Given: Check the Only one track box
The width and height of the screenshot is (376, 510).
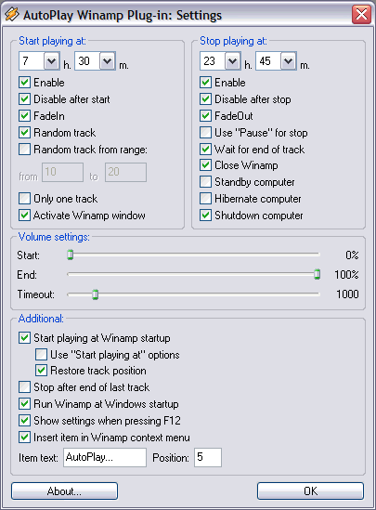Looking at the screenshot, I should [25, 199].
